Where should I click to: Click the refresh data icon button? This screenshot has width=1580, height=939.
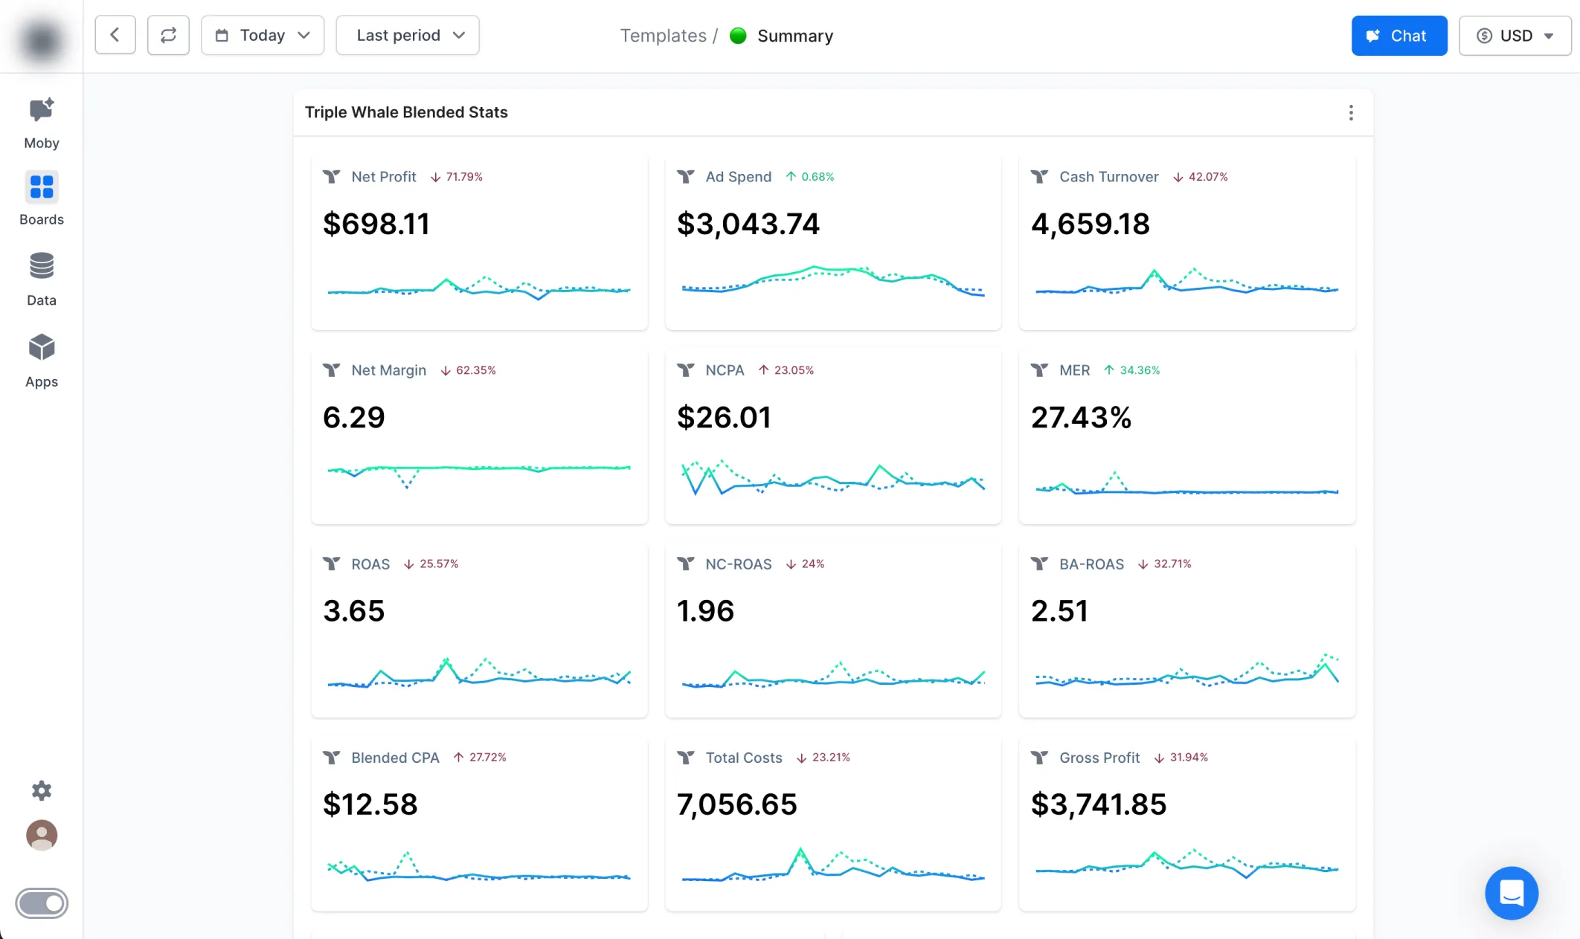(168, 35)
